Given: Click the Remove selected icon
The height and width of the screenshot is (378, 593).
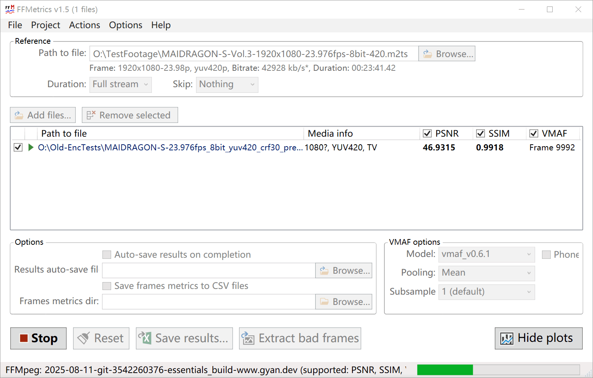Looking at the screenshot, I should click(x=91, y=115).
